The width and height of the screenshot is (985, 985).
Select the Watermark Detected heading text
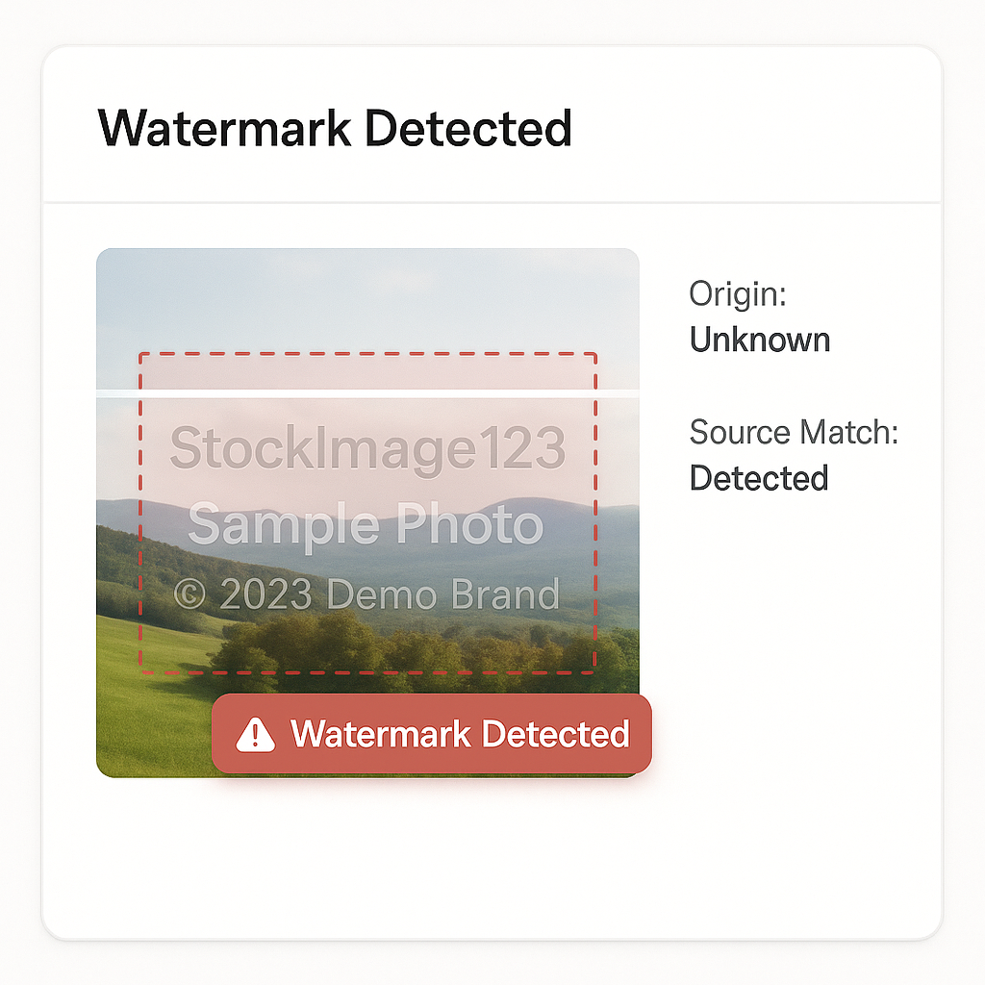click(x=335, y=128)
